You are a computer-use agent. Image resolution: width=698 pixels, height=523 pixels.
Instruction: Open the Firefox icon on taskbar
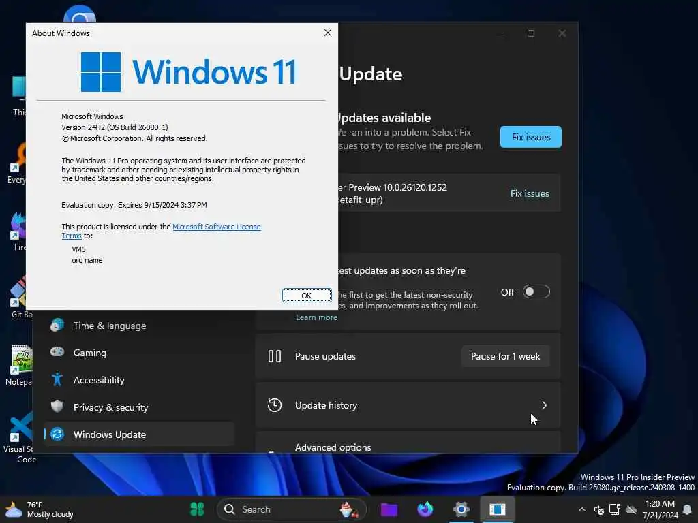point(425,509)
